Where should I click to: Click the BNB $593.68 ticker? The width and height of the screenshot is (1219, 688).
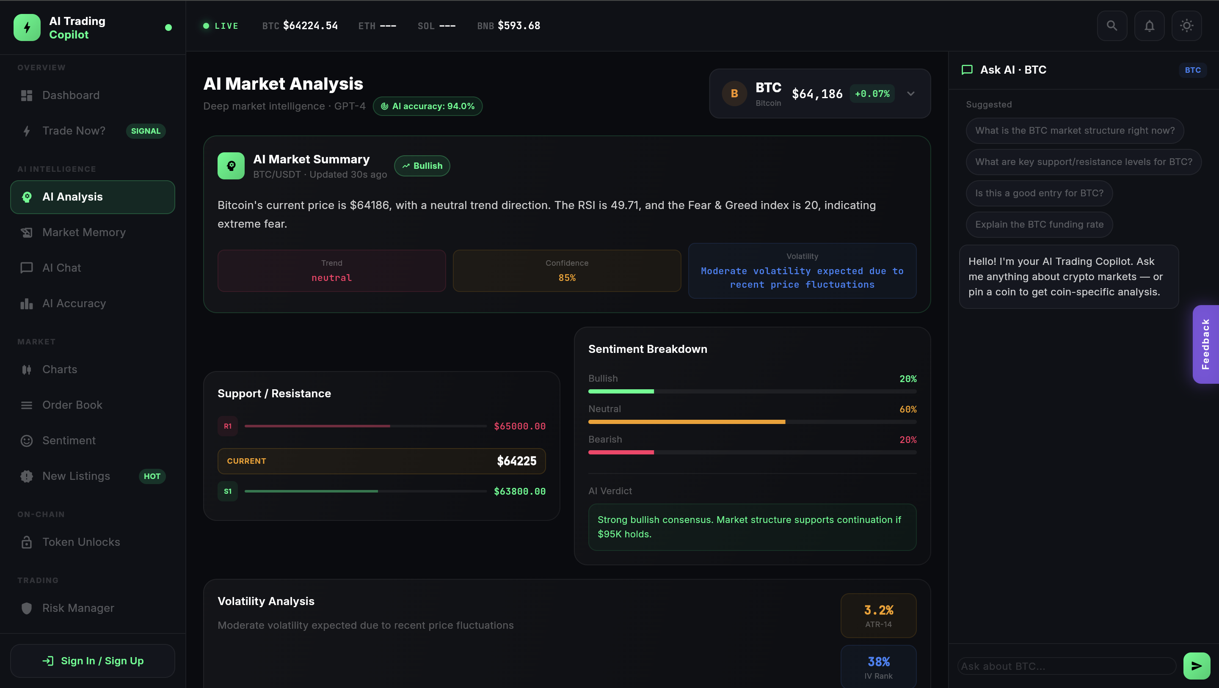point(508,25)
